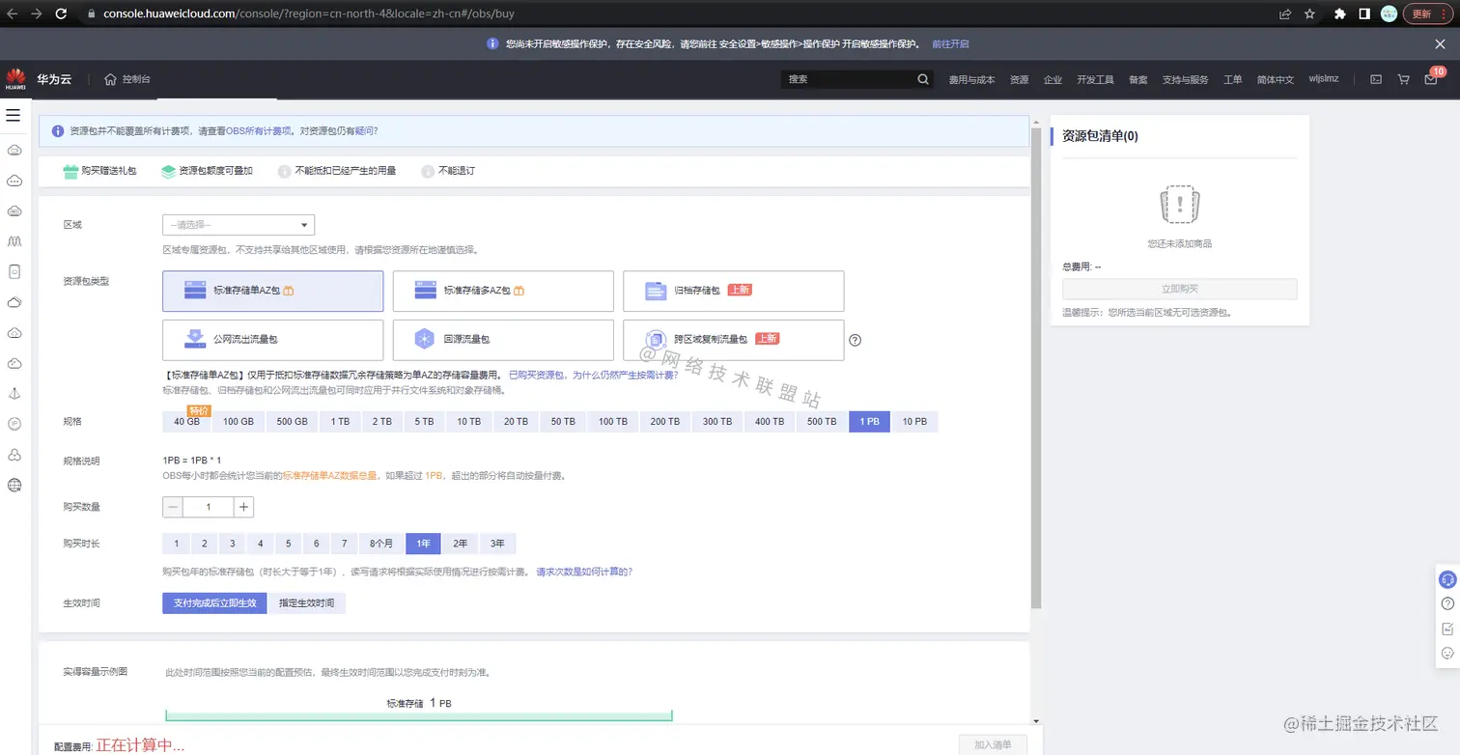This screenshot has height=755, width=1460.
Task: Open the browser extensions puzzle icon
Action: [x=1340, y=14]
